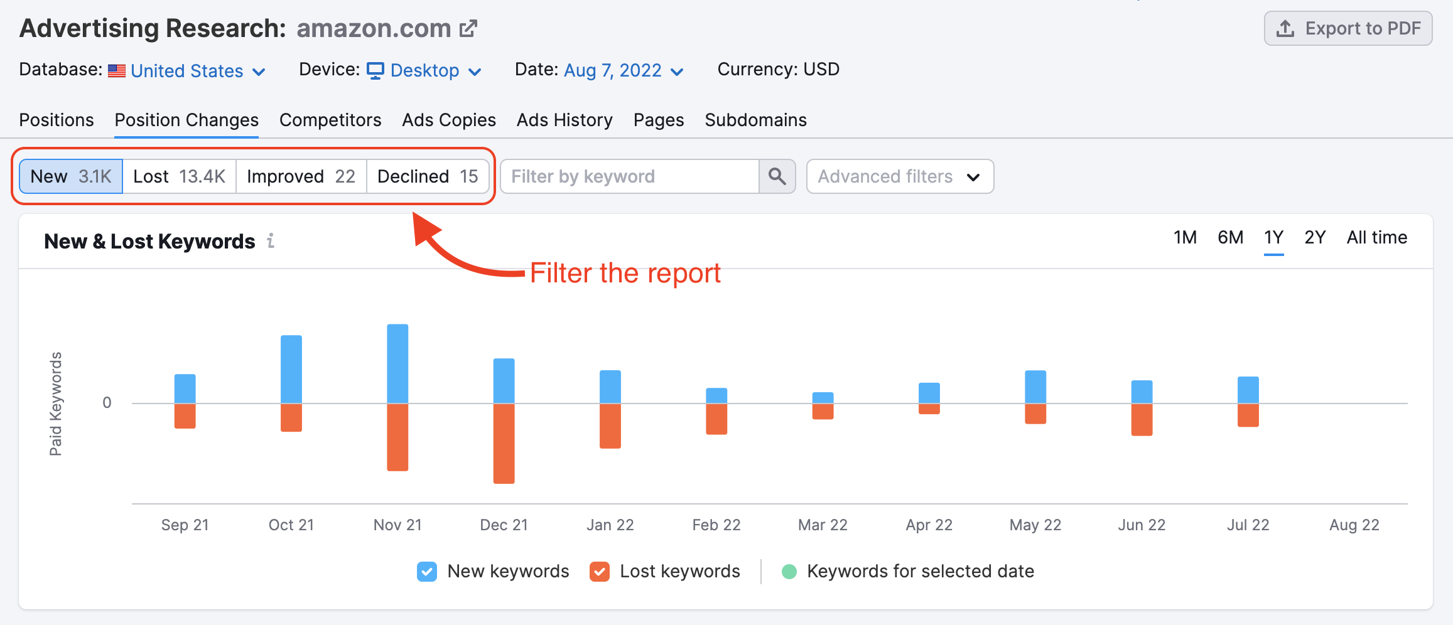Click the orange Lost keywords bar for Dec 21
Image resolution: width=1453 pixels, height=625 pixels.
(504, 444)
